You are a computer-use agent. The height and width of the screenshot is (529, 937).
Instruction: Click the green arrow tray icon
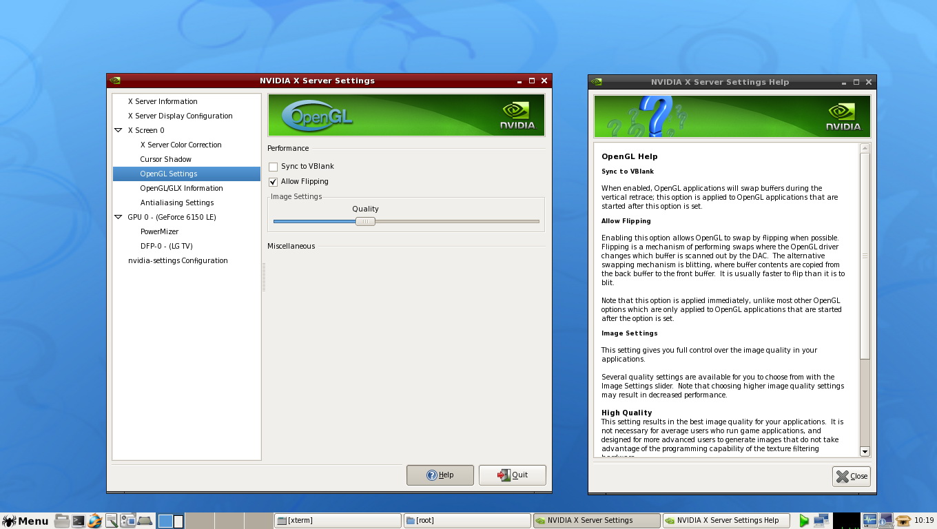pyautogui.click(x=804, y=521)
